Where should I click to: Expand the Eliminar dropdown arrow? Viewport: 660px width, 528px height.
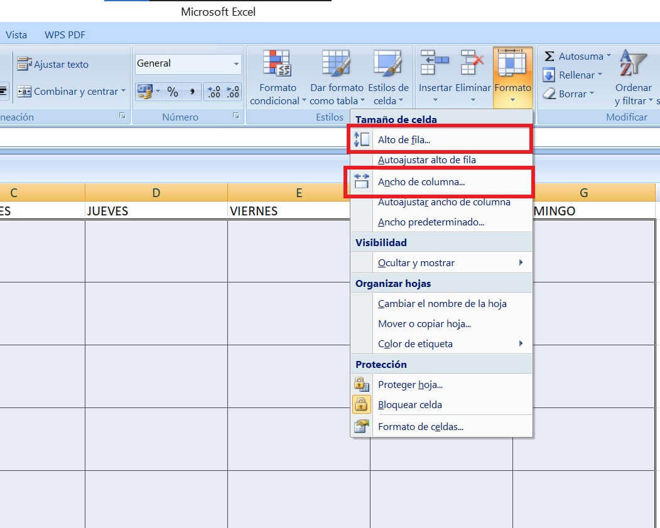pyautogui.click(x=473, y=100)
